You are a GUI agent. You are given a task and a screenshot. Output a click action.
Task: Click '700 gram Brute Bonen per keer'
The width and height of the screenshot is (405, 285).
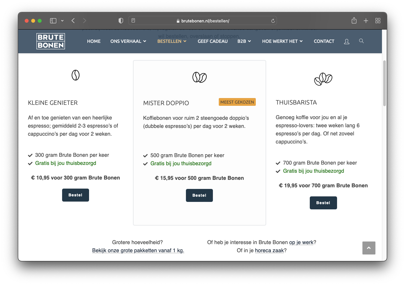click(320, 163)
